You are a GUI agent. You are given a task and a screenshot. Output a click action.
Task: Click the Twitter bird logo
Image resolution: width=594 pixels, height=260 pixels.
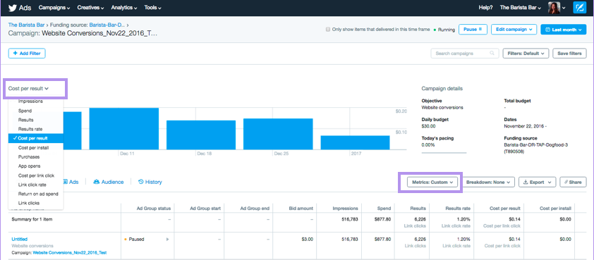pos(13,8)
